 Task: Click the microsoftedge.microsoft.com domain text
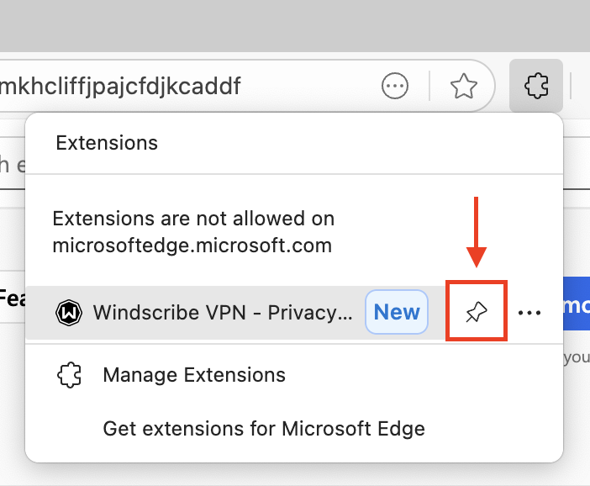(192, 246)
